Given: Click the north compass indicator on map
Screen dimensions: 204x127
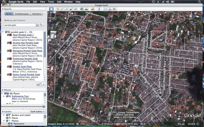Looking at the screenshot, I should (x=195, y=13).
